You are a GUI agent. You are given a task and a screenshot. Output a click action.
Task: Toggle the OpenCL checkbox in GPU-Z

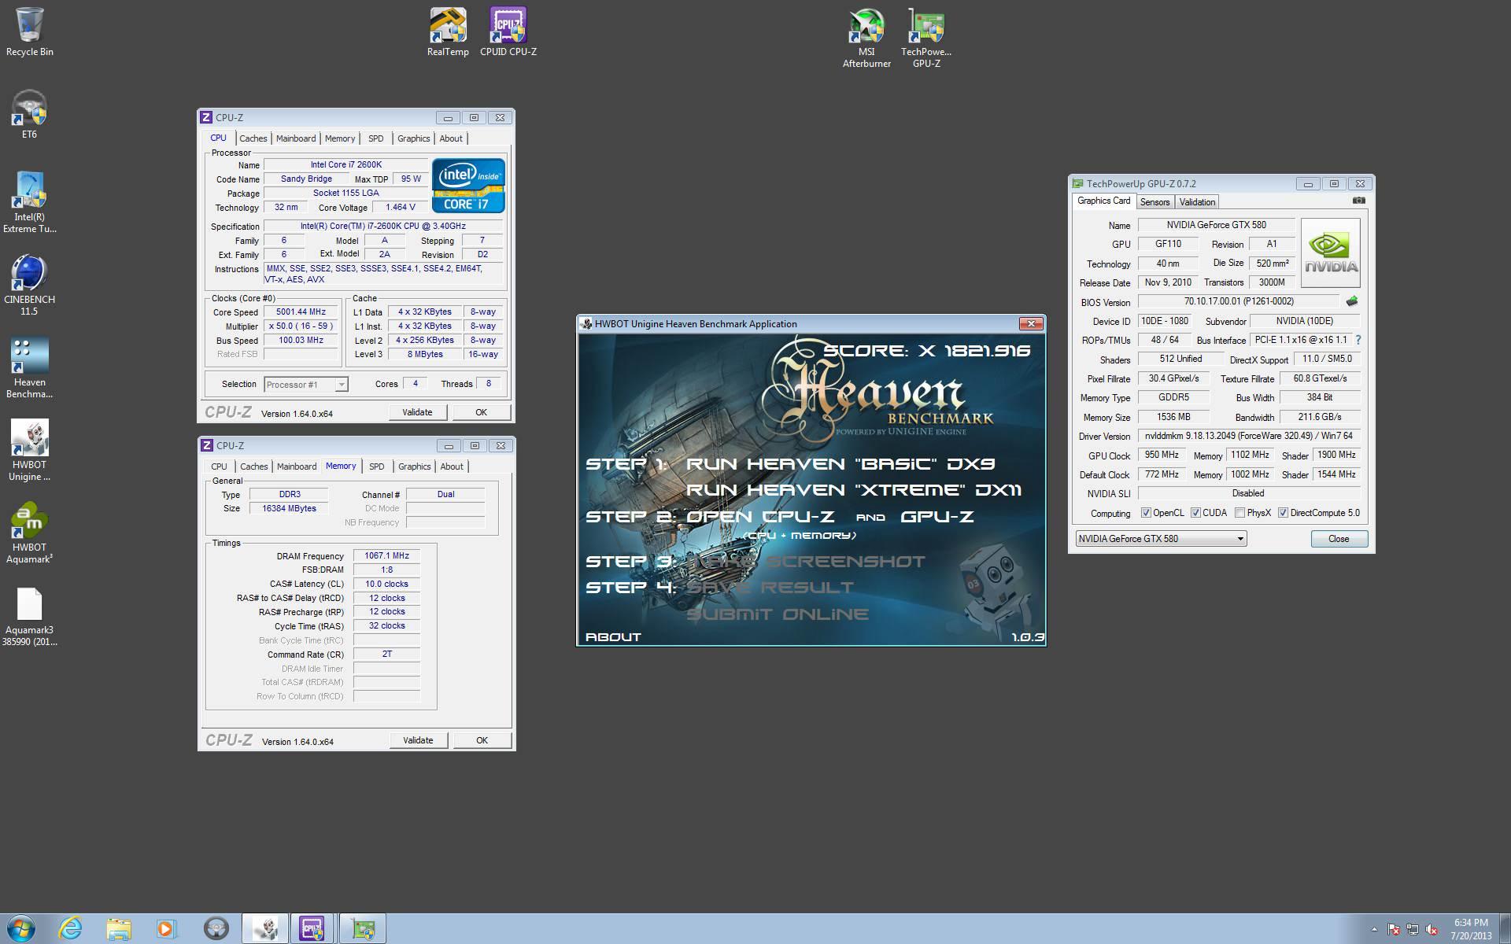tap(1146, 513)
